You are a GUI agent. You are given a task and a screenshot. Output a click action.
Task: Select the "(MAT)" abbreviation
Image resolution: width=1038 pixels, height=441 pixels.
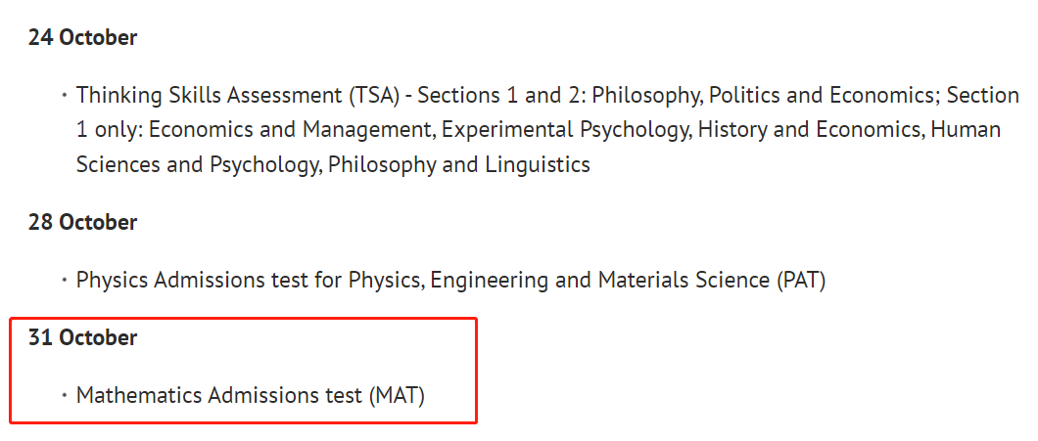point(397,395)
